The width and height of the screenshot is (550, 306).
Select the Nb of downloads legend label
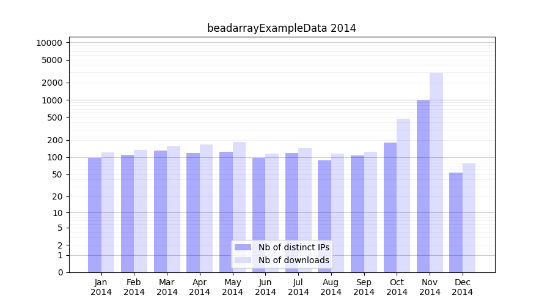[293, 260]
